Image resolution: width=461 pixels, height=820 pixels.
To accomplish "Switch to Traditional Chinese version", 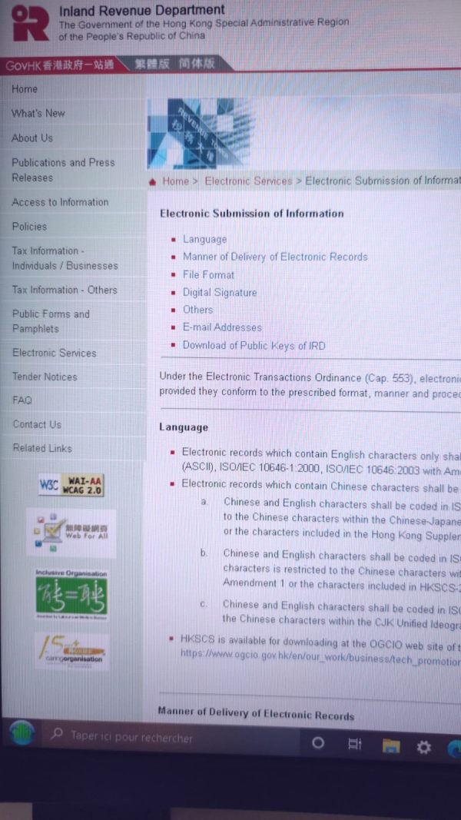I will [151, 65].
